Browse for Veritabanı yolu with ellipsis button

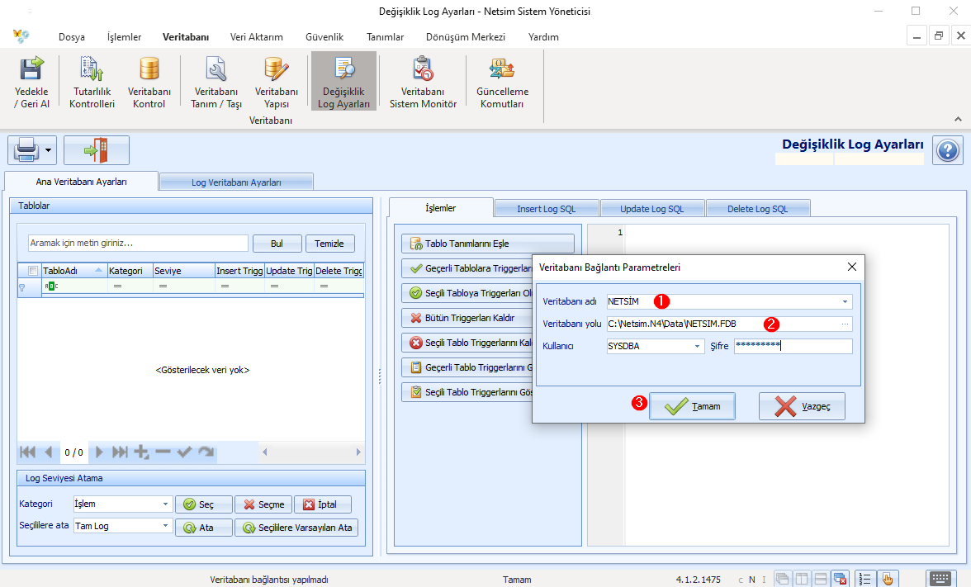[845, 324]
